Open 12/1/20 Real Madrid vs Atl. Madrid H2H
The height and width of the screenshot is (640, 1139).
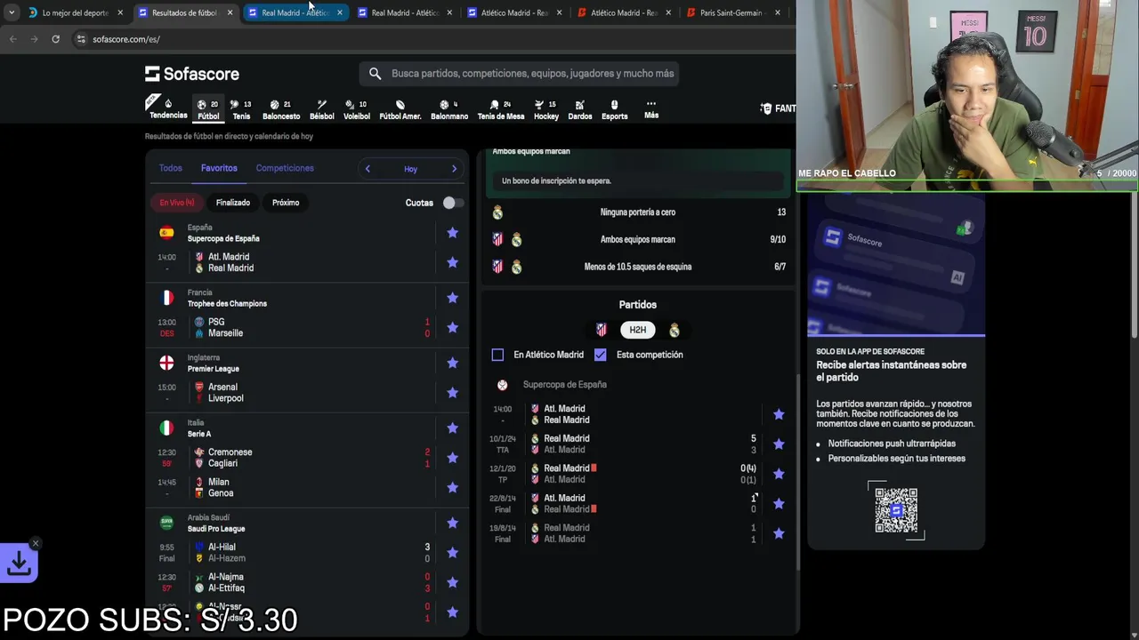click(627, 474)
